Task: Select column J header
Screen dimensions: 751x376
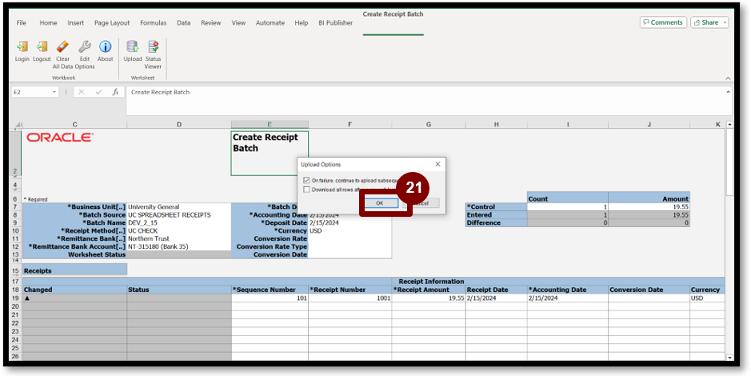Action: (649, 125)
